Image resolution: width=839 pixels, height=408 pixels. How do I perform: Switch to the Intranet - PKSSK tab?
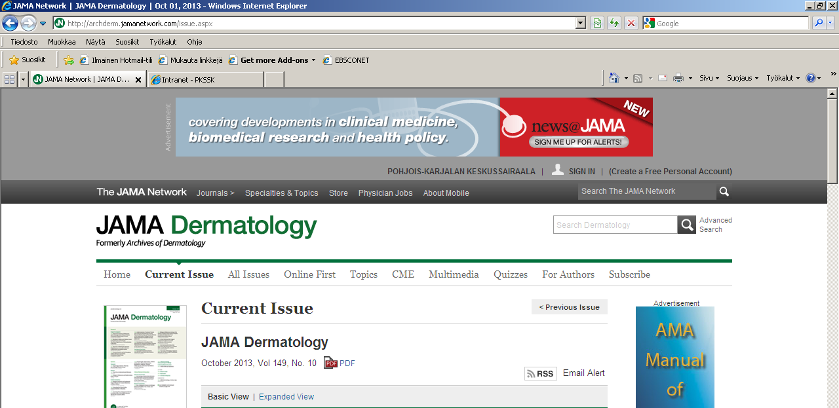(206, 80)
